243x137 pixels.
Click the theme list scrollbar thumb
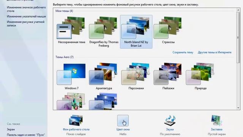point(238,38)
